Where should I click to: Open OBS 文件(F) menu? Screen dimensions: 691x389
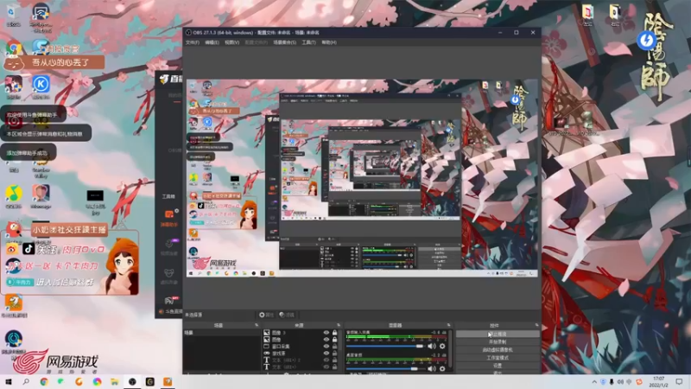coord(192,42)
